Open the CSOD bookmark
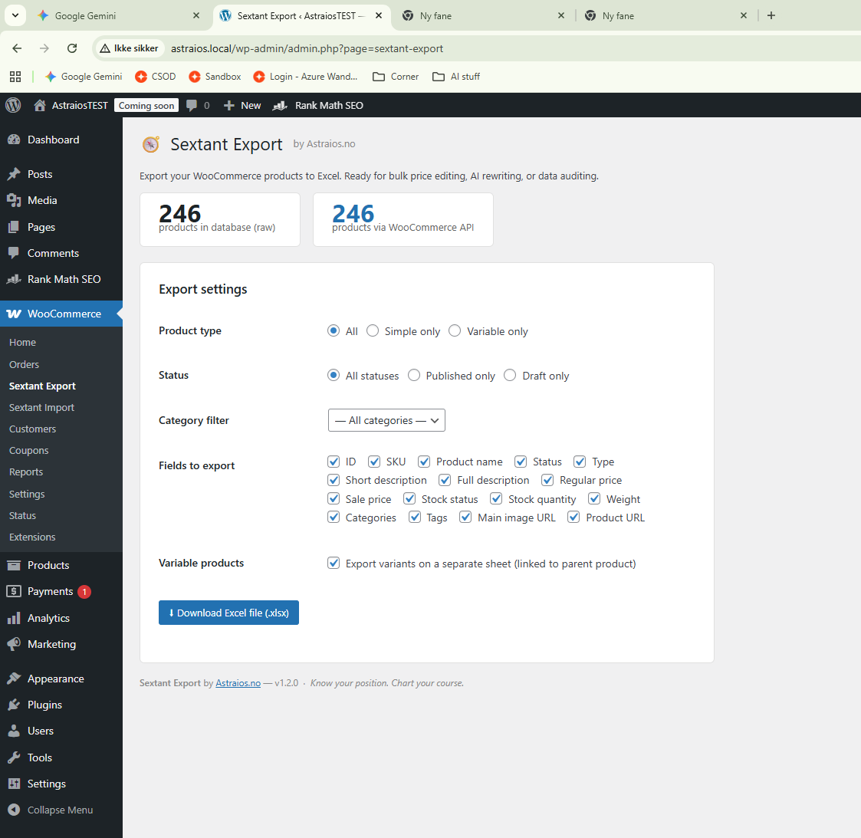Viewport: 861px width, 838px height. 156,77
